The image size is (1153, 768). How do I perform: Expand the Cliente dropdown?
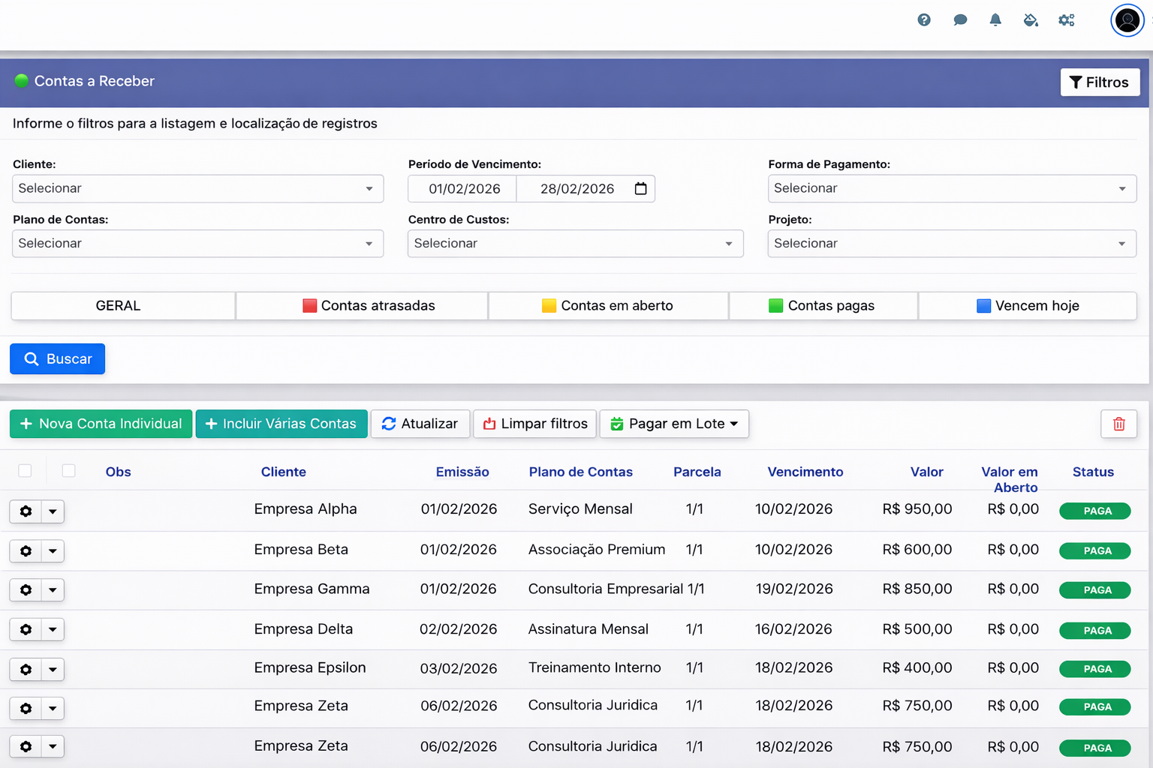[x=197, y=189]
